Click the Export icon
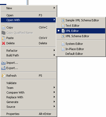Screen dimensions: 106x117 click(3, 68)
